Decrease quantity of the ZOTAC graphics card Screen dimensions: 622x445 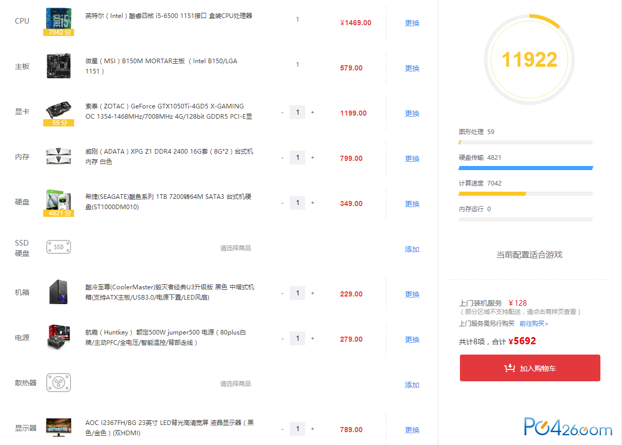click(282, 113)
